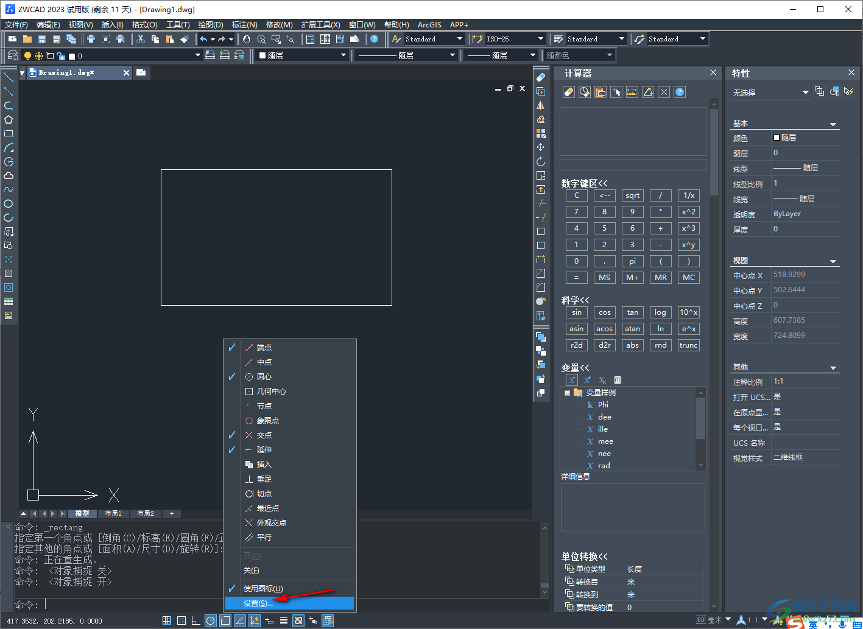Screen dimensions: 863x629
Task: Switch to the 布局1 layout tab
Action: coord(113,513)
